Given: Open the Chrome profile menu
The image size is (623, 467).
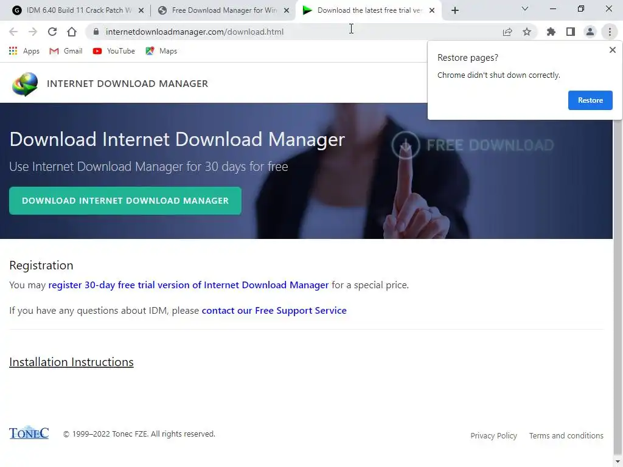Looking at the screenshot, I should click(590, 32).
